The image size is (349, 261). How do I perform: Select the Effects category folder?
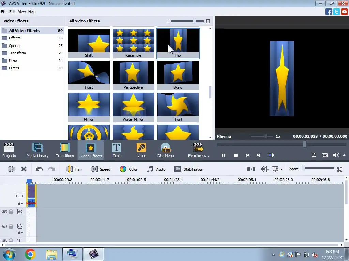32,38
